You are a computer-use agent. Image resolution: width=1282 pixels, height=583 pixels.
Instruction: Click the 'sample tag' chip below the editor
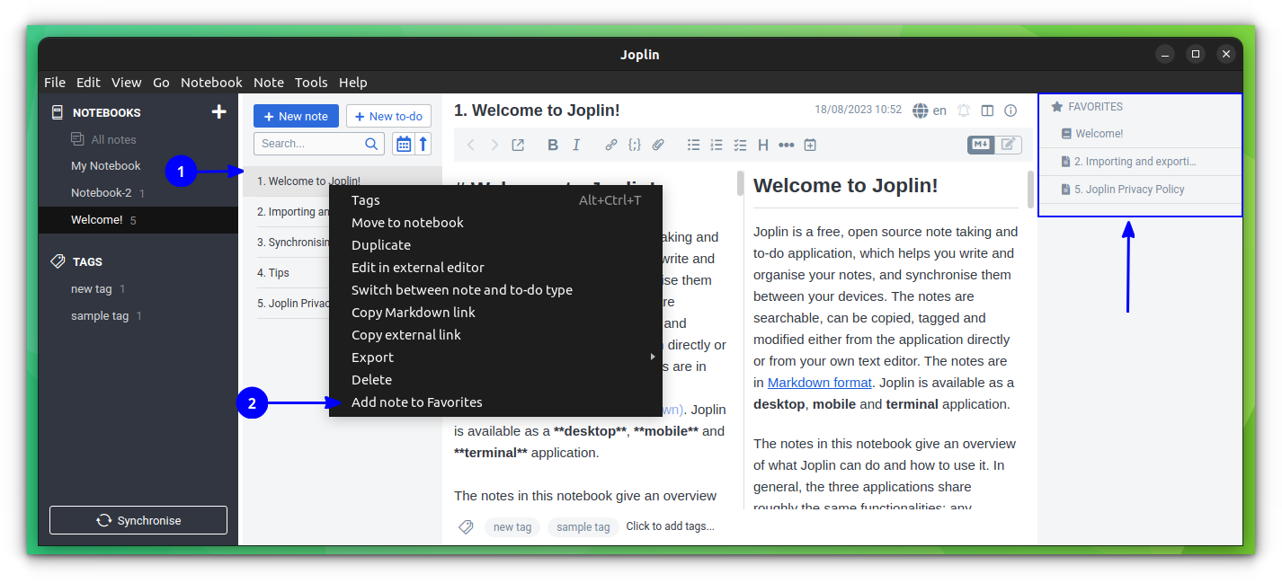[x=583, y=527]
